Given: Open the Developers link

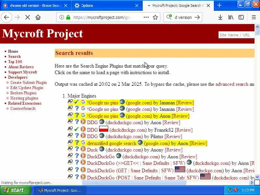Looking at the screenshot, I should [x=18, y=77].
